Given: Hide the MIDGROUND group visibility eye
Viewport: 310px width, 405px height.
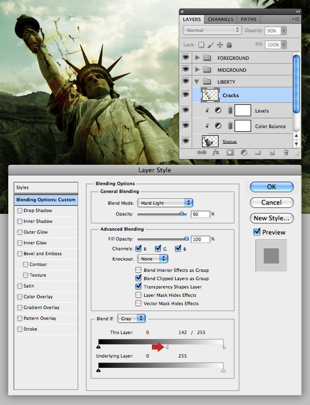Looking at the screenshot, I should (x=186, y=69).
